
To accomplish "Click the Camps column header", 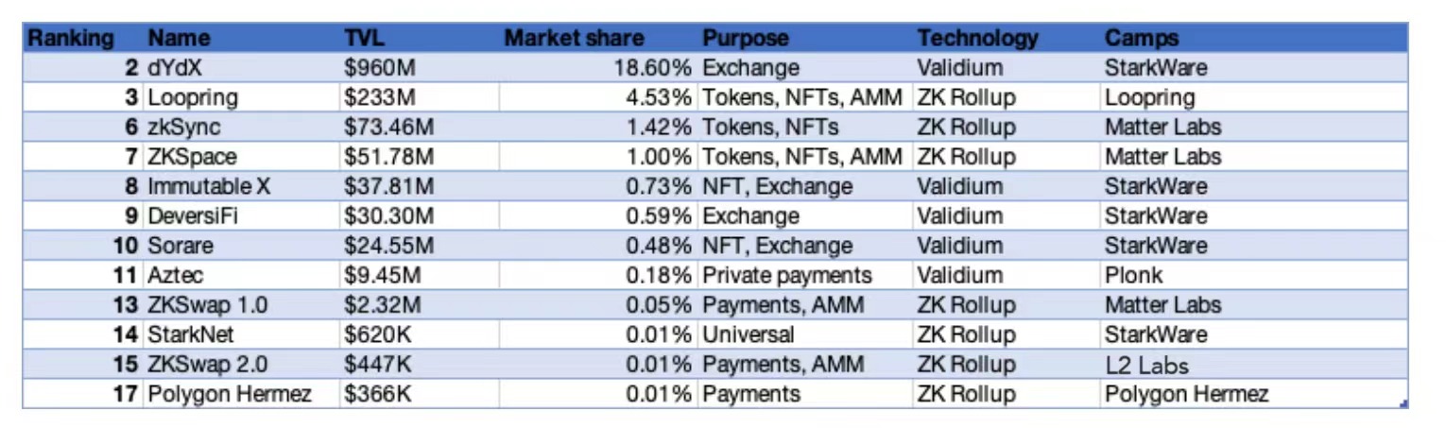I will click(x=1142, y=39).
